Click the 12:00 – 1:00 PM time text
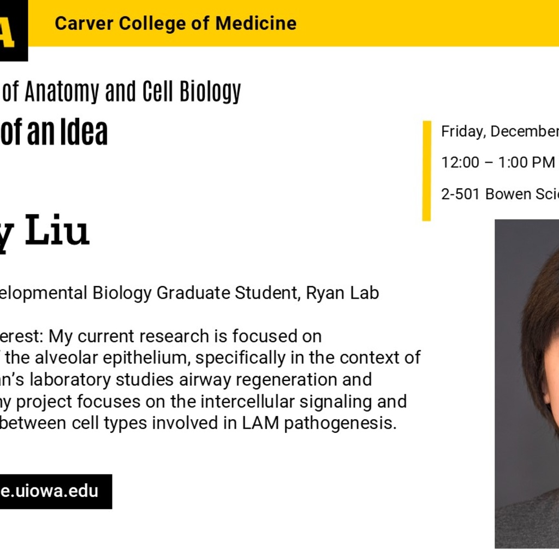 point(498,162)
